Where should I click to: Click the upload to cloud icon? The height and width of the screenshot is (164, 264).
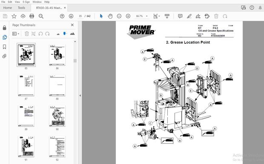click(x=23, y=16)
